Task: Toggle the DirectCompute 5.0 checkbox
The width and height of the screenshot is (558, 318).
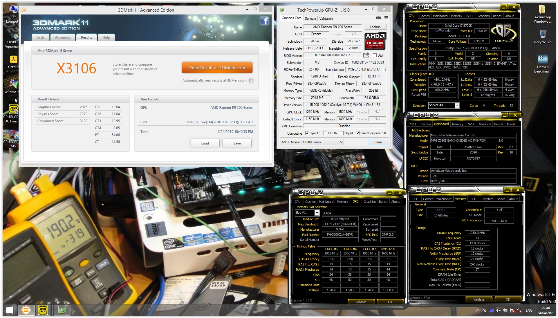Action: click(x=357, y=133)
